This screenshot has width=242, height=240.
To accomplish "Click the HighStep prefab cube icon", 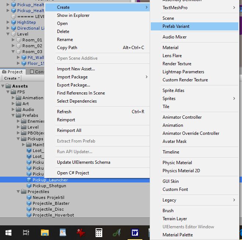I will pos(14,22).
